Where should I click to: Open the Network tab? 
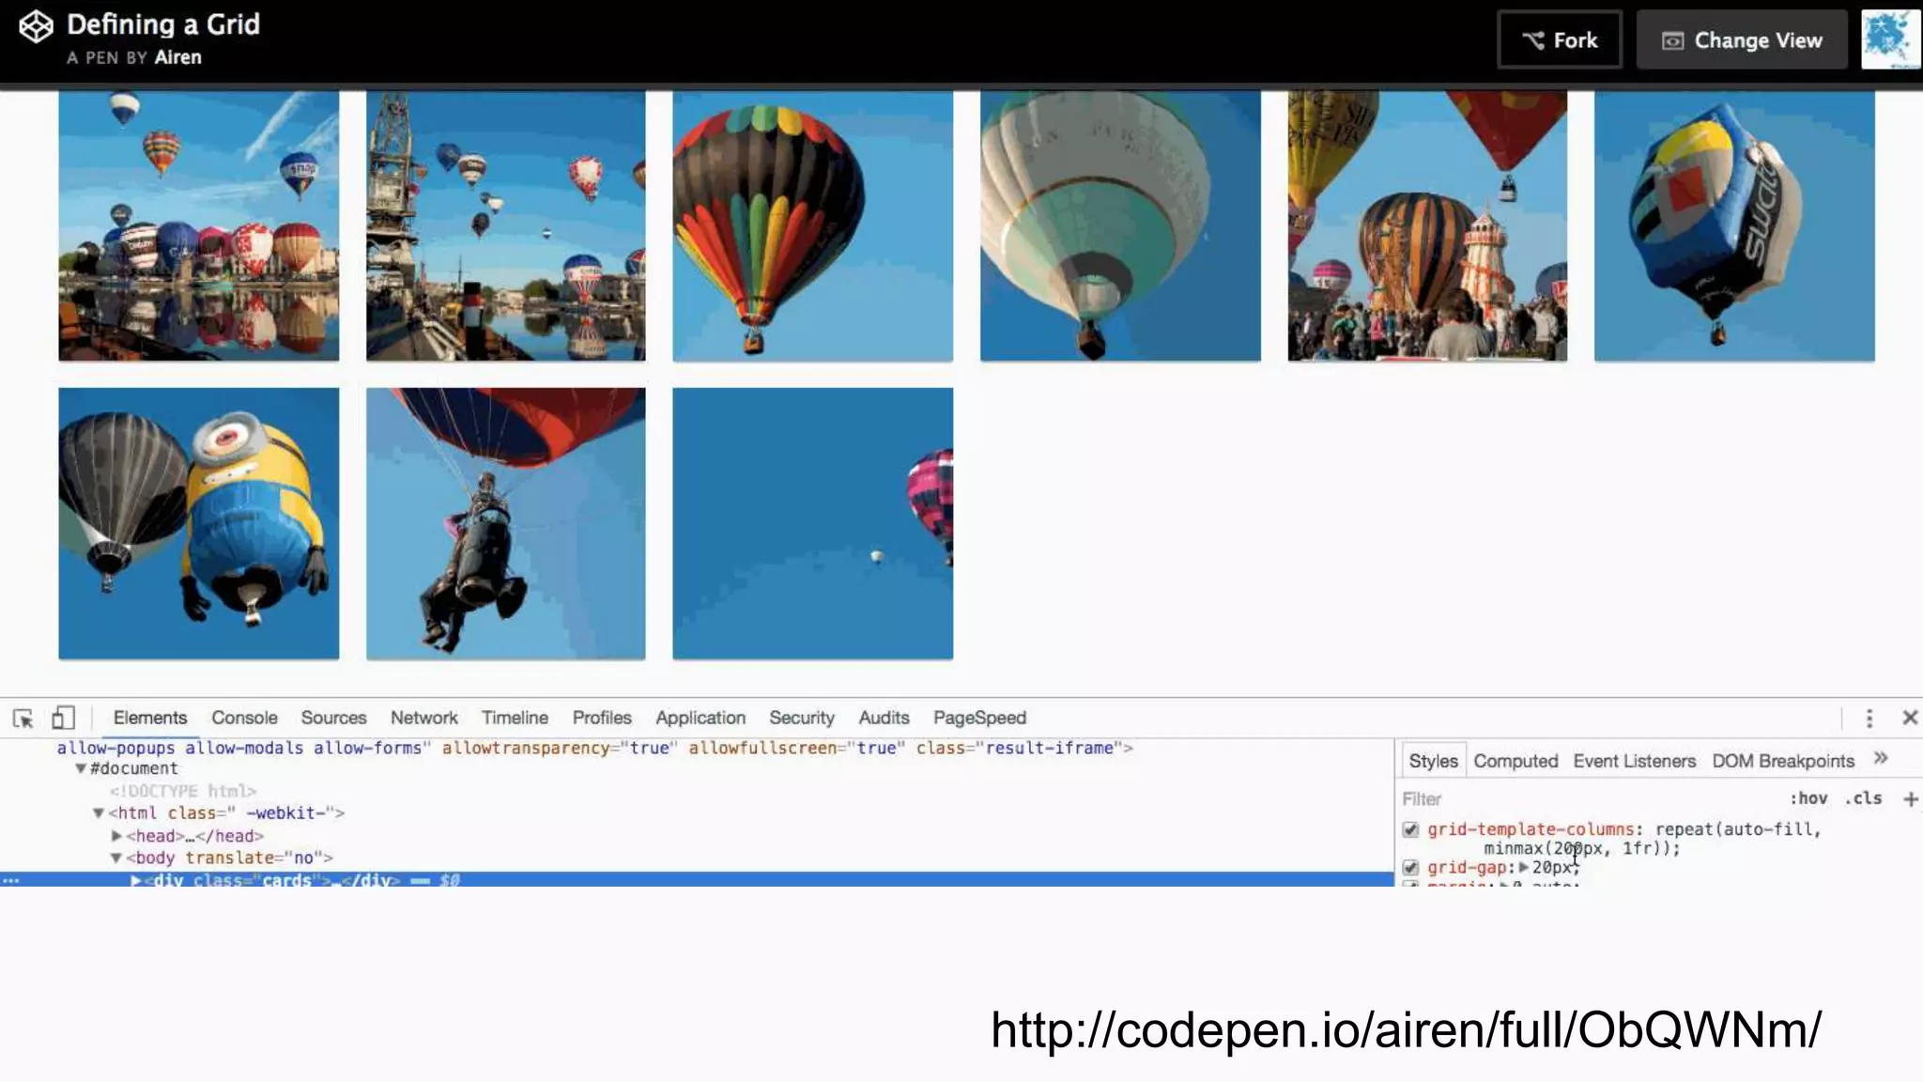(424, 718)
